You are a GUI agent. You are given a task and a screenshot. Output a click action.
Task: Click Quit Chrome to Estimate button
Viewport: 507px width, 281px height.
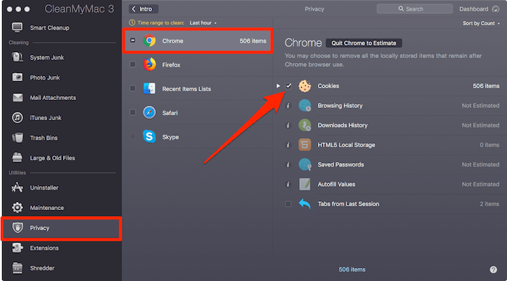[x=364, y=43]
